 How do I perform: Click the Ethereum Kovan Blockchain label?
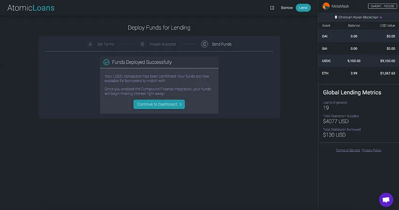point(358,17)
